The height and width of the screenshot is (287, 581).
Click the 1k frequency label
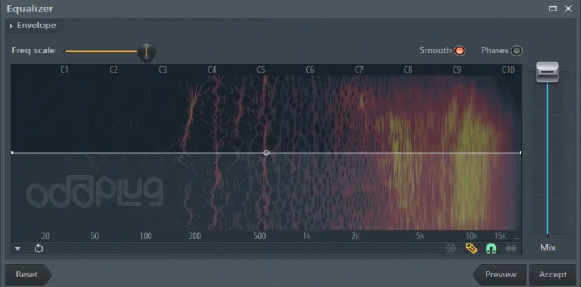(306, 236)
